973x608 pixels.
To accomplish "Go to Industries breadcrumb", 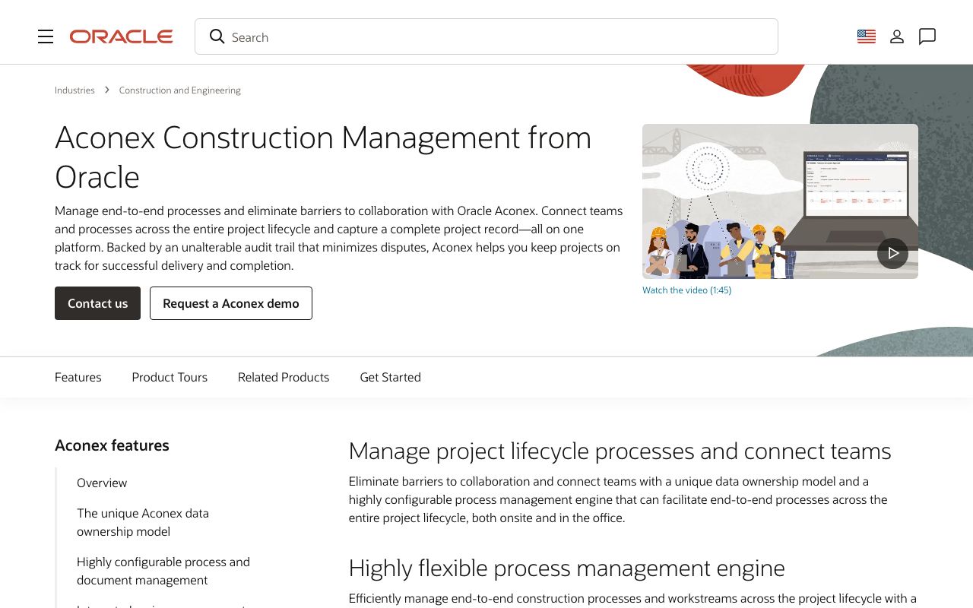I will point(74,90).
